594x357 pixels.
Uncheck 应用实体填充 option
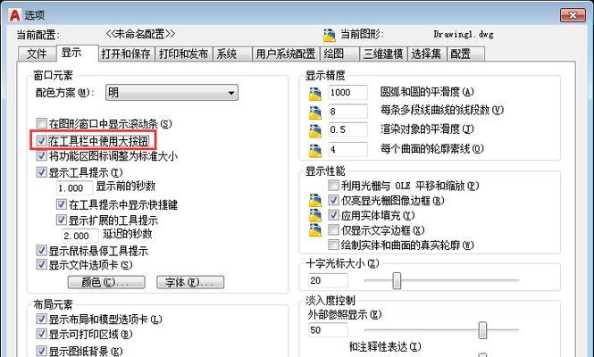click(334, 215)
